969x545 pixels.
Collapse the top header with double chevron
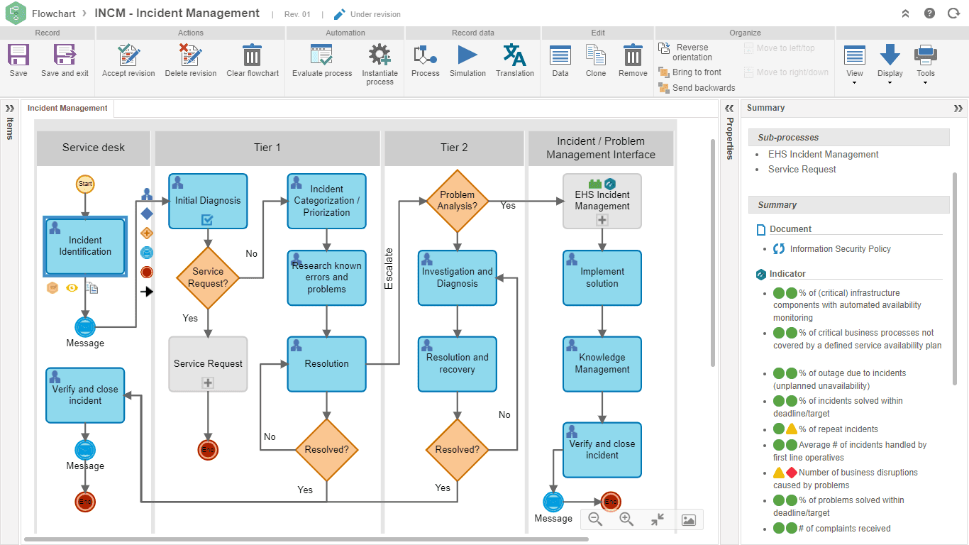(905, 13)
